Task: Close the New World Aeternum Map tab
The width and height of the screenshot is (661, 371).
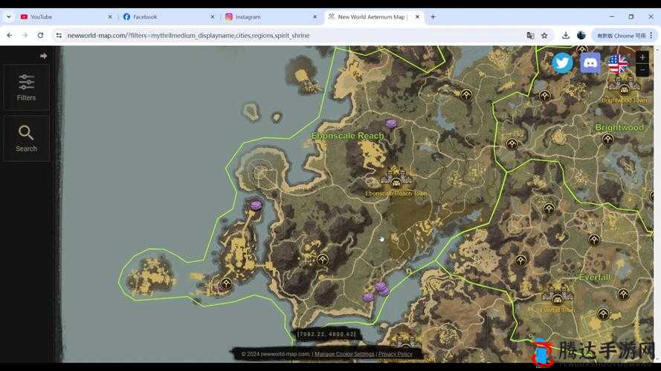Action: point(417,17)
